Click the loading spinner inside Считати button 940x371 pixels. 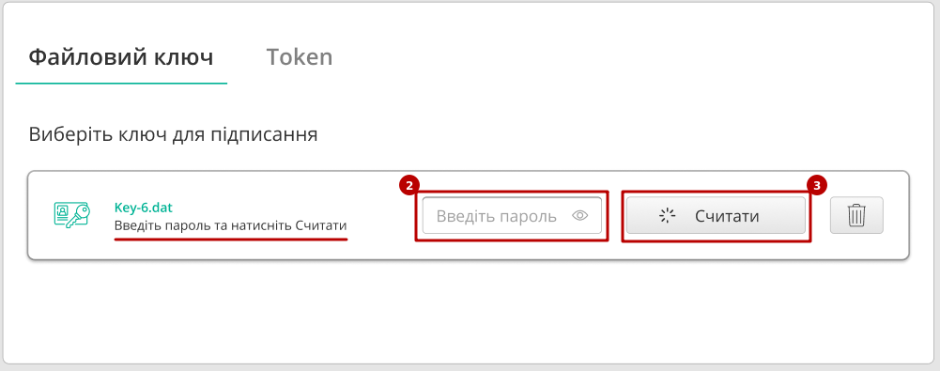click(x=668, y=216)
